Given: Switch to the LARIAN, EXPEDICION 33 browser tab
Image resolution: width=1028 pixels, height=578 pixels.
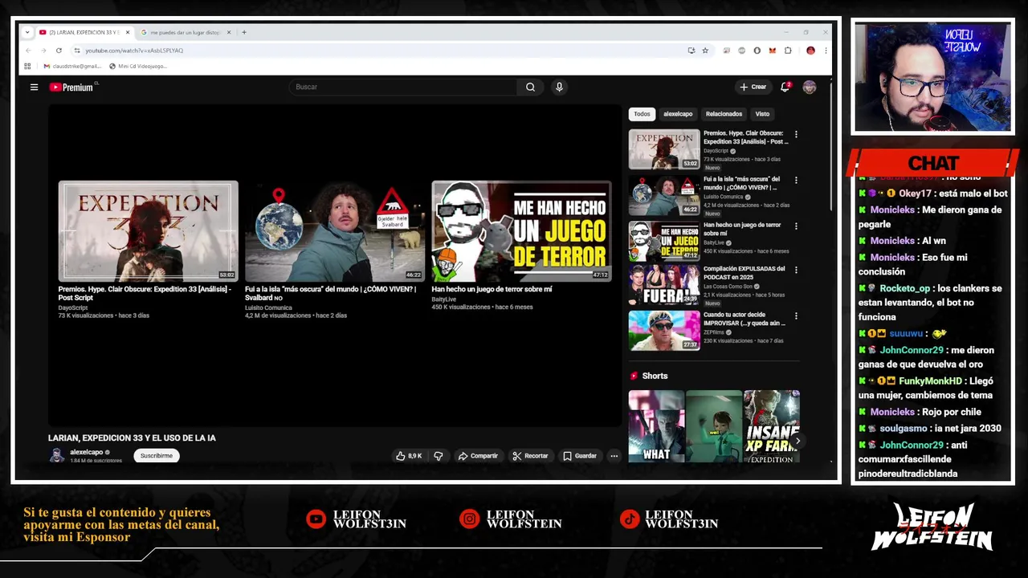Looking at the screenshot, I should (x=84, y=32).
